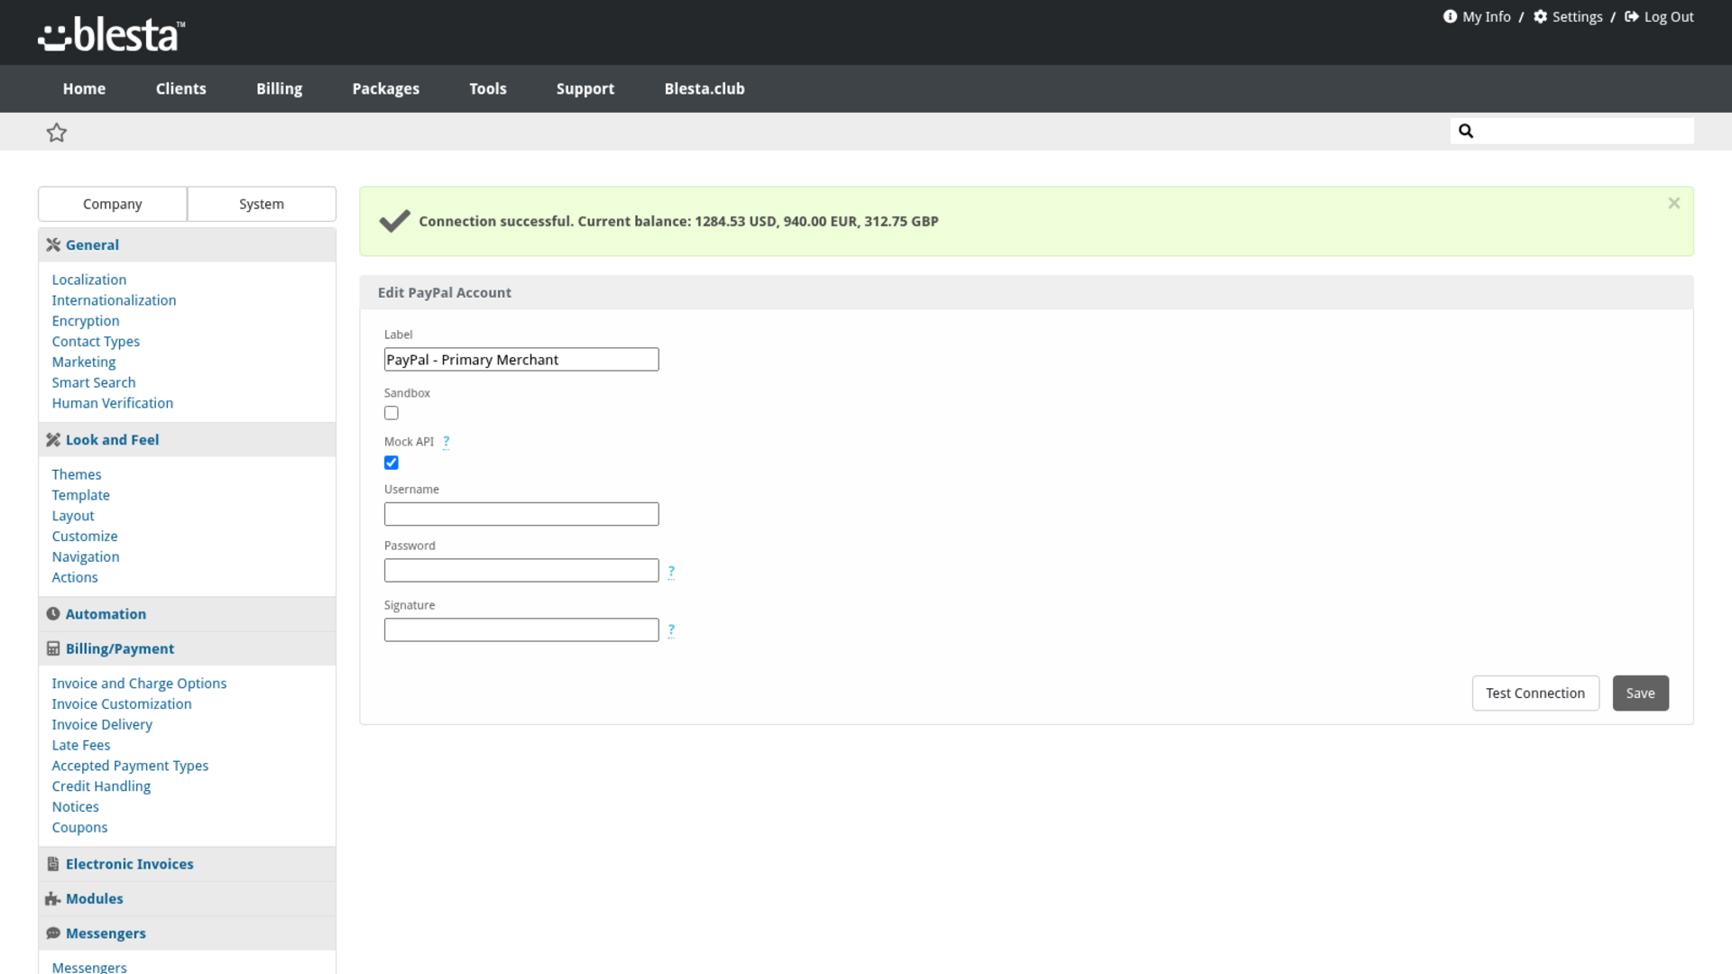Open the Support menu
The height and width of the screenshot is (974, 1732).
click(585, 88)
